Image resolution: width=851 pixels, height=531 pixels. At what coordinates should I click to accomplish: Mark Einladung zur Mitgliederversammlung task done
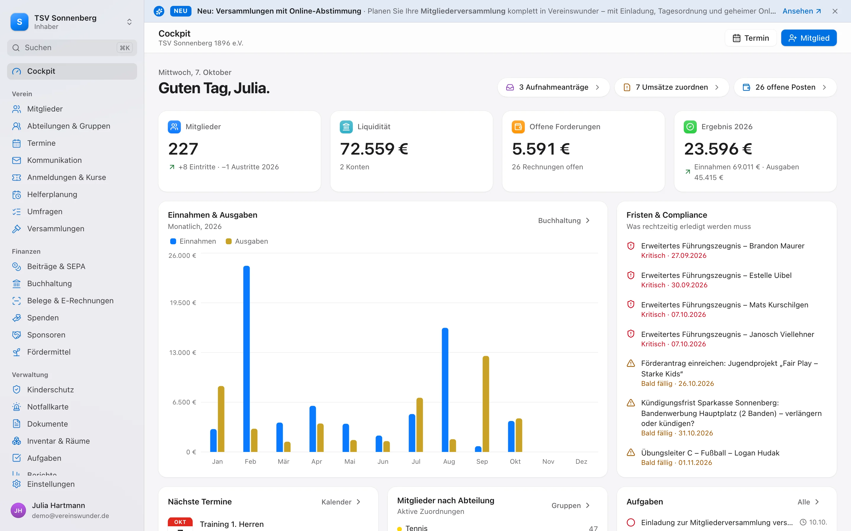coord(631,522)
